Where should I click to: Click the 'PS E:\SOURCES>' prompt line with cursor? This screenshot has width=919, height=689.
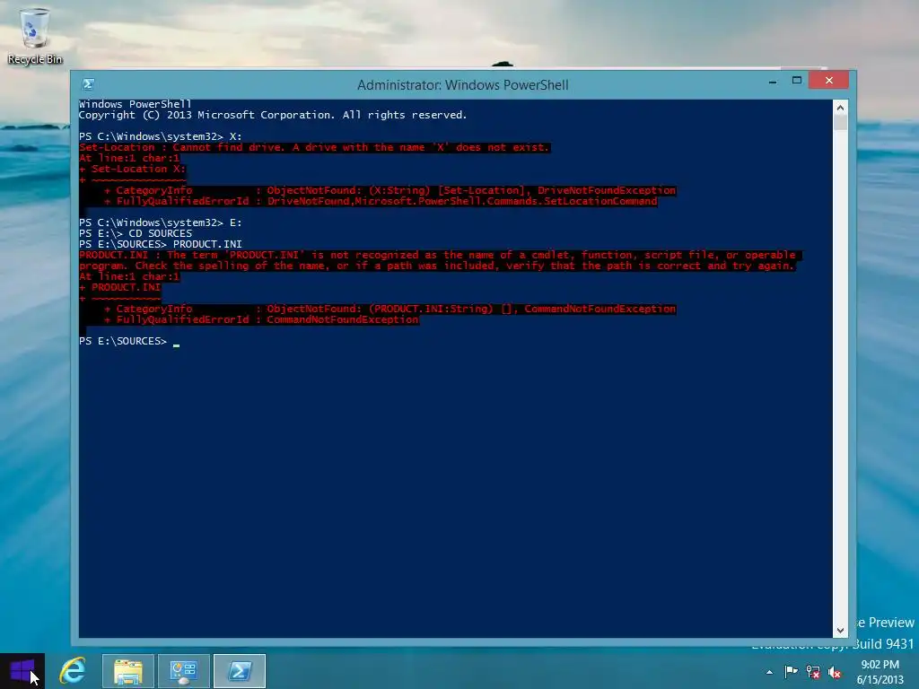click(129, 341)
